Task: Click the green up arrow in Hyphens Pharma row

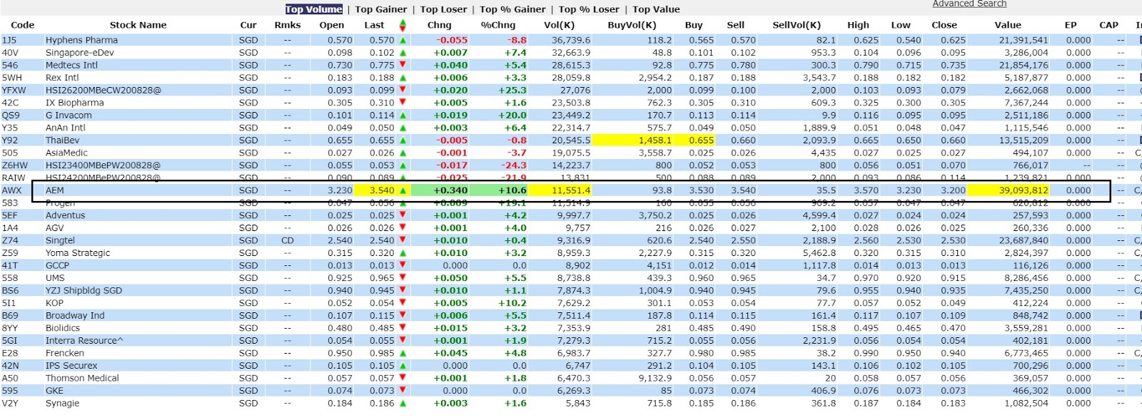Action: (x=403, y=41)
